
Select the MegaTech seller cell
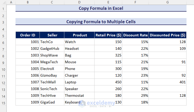click(52, 62)
